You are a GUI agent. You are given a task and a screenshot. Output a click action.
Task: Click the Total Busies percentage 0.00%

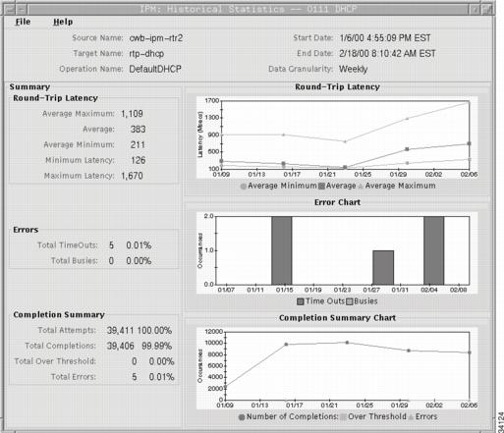point(139,261)
